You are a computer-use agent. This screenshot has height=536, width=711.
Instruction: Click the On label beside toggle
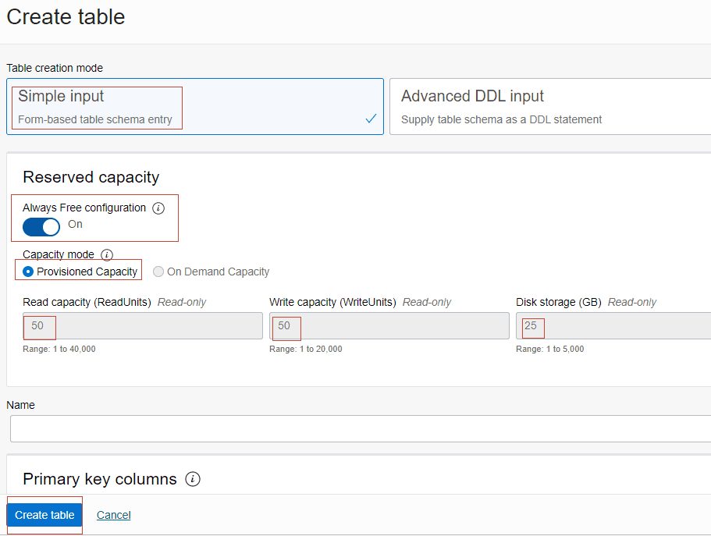click(75, 224)
